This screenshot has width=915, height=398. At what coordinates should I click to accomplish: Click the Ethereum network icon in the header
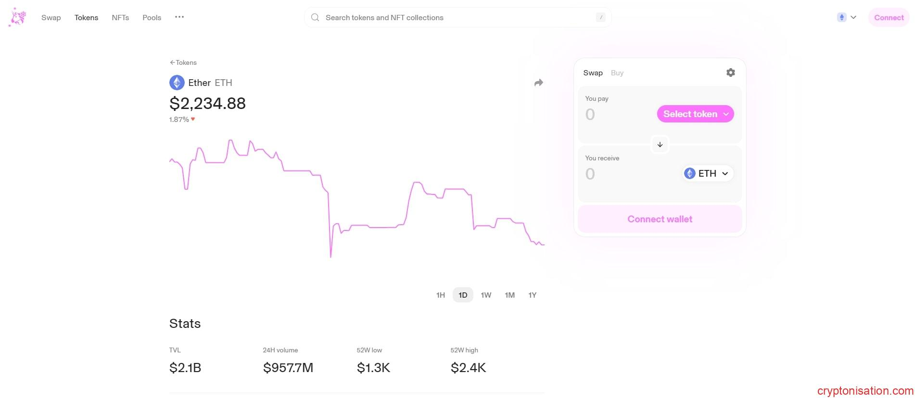point(841,17)
